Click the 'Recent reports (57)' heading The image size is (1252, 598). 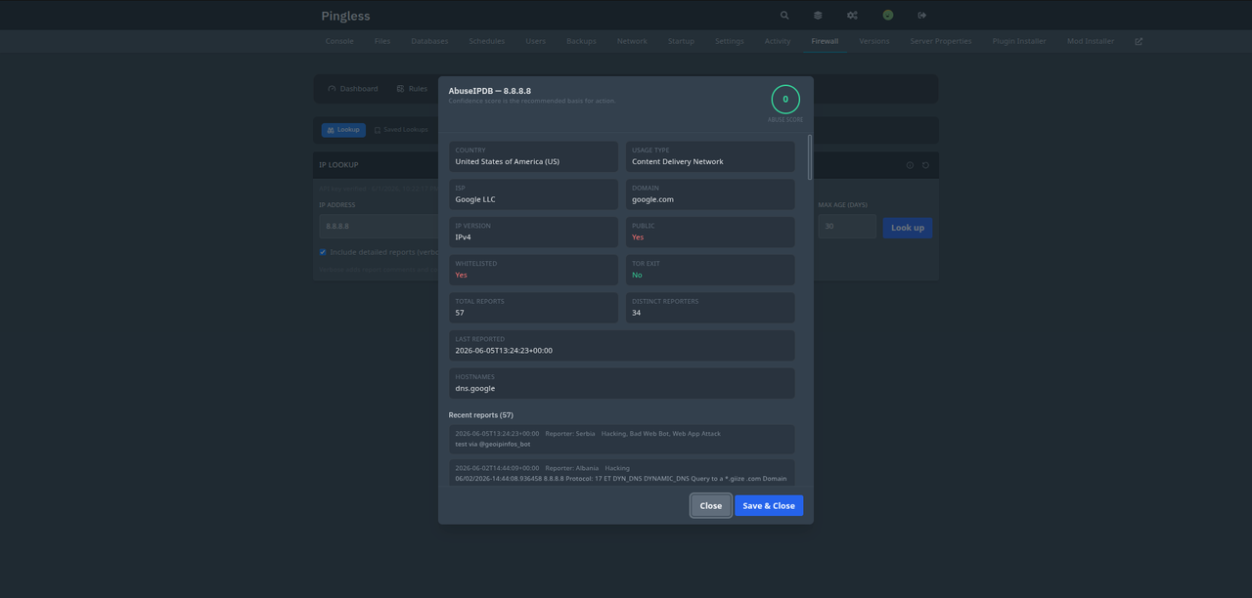(480, 415)
